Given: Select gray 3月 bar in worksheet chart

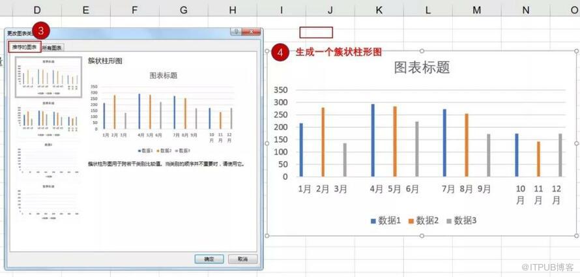Looking at the screenshot, I should 345,160.
